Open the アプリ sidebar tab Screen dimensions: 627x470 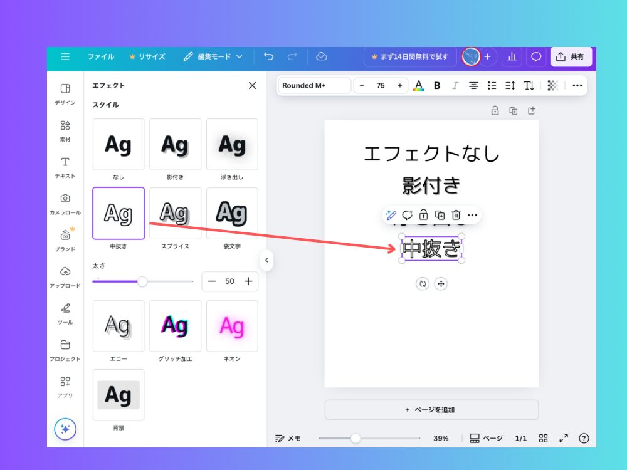[x=65, y=387]
